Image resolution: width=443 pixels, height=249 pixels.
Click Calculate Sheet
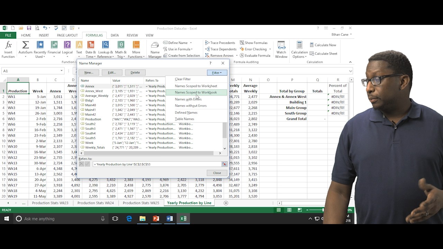point(324,54)
